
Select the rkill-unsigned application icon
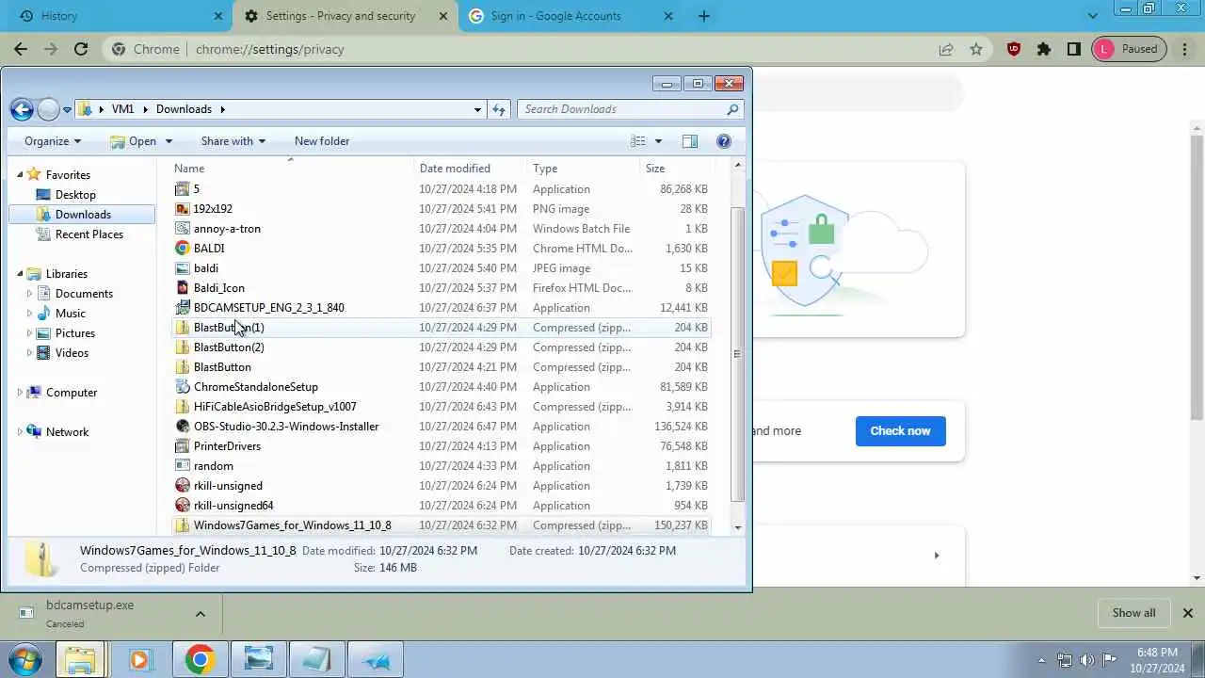(183, 486)
